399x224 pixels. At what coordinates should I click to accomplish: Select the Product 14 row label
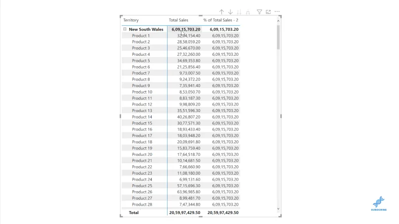142,117
